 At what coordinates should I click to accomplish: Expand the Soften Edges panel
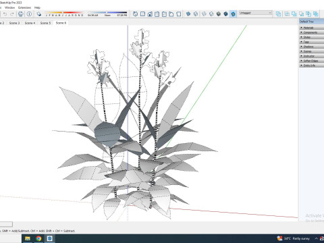pyautogui.click(x=312, y=61)
